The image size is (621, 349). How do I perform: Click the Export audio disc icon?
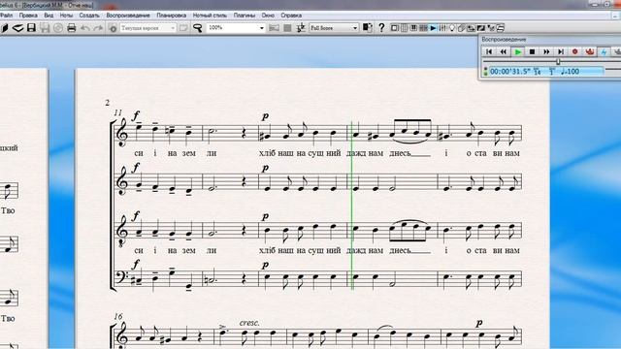[58, 28]
